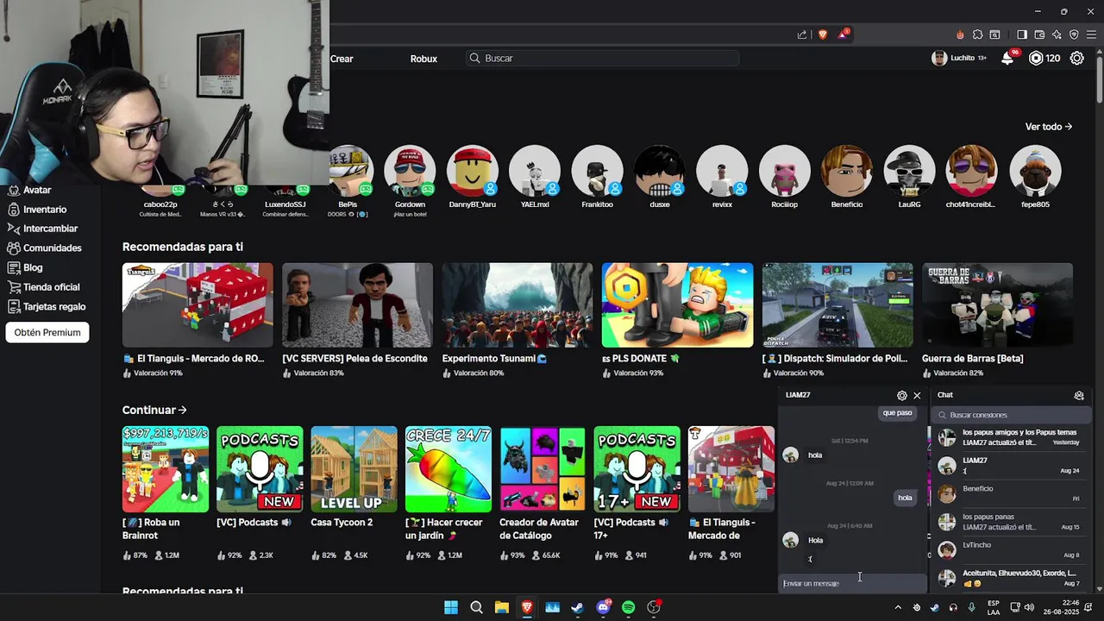Open Roba un Brainrot in Continuar
1104x621 pixels.
pos(166,469)
